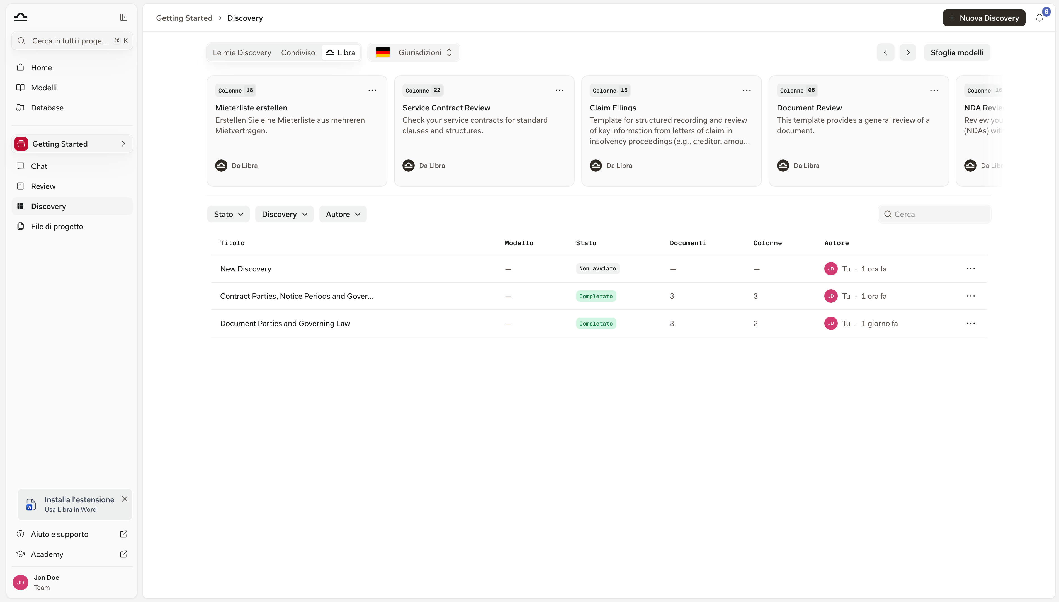Open notifications bell icon
The width and height of the screenshot is (1059, 602).
1039,18
